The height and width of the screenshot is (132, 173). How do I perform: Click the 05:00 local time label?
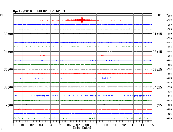click(x=8, y=69)
